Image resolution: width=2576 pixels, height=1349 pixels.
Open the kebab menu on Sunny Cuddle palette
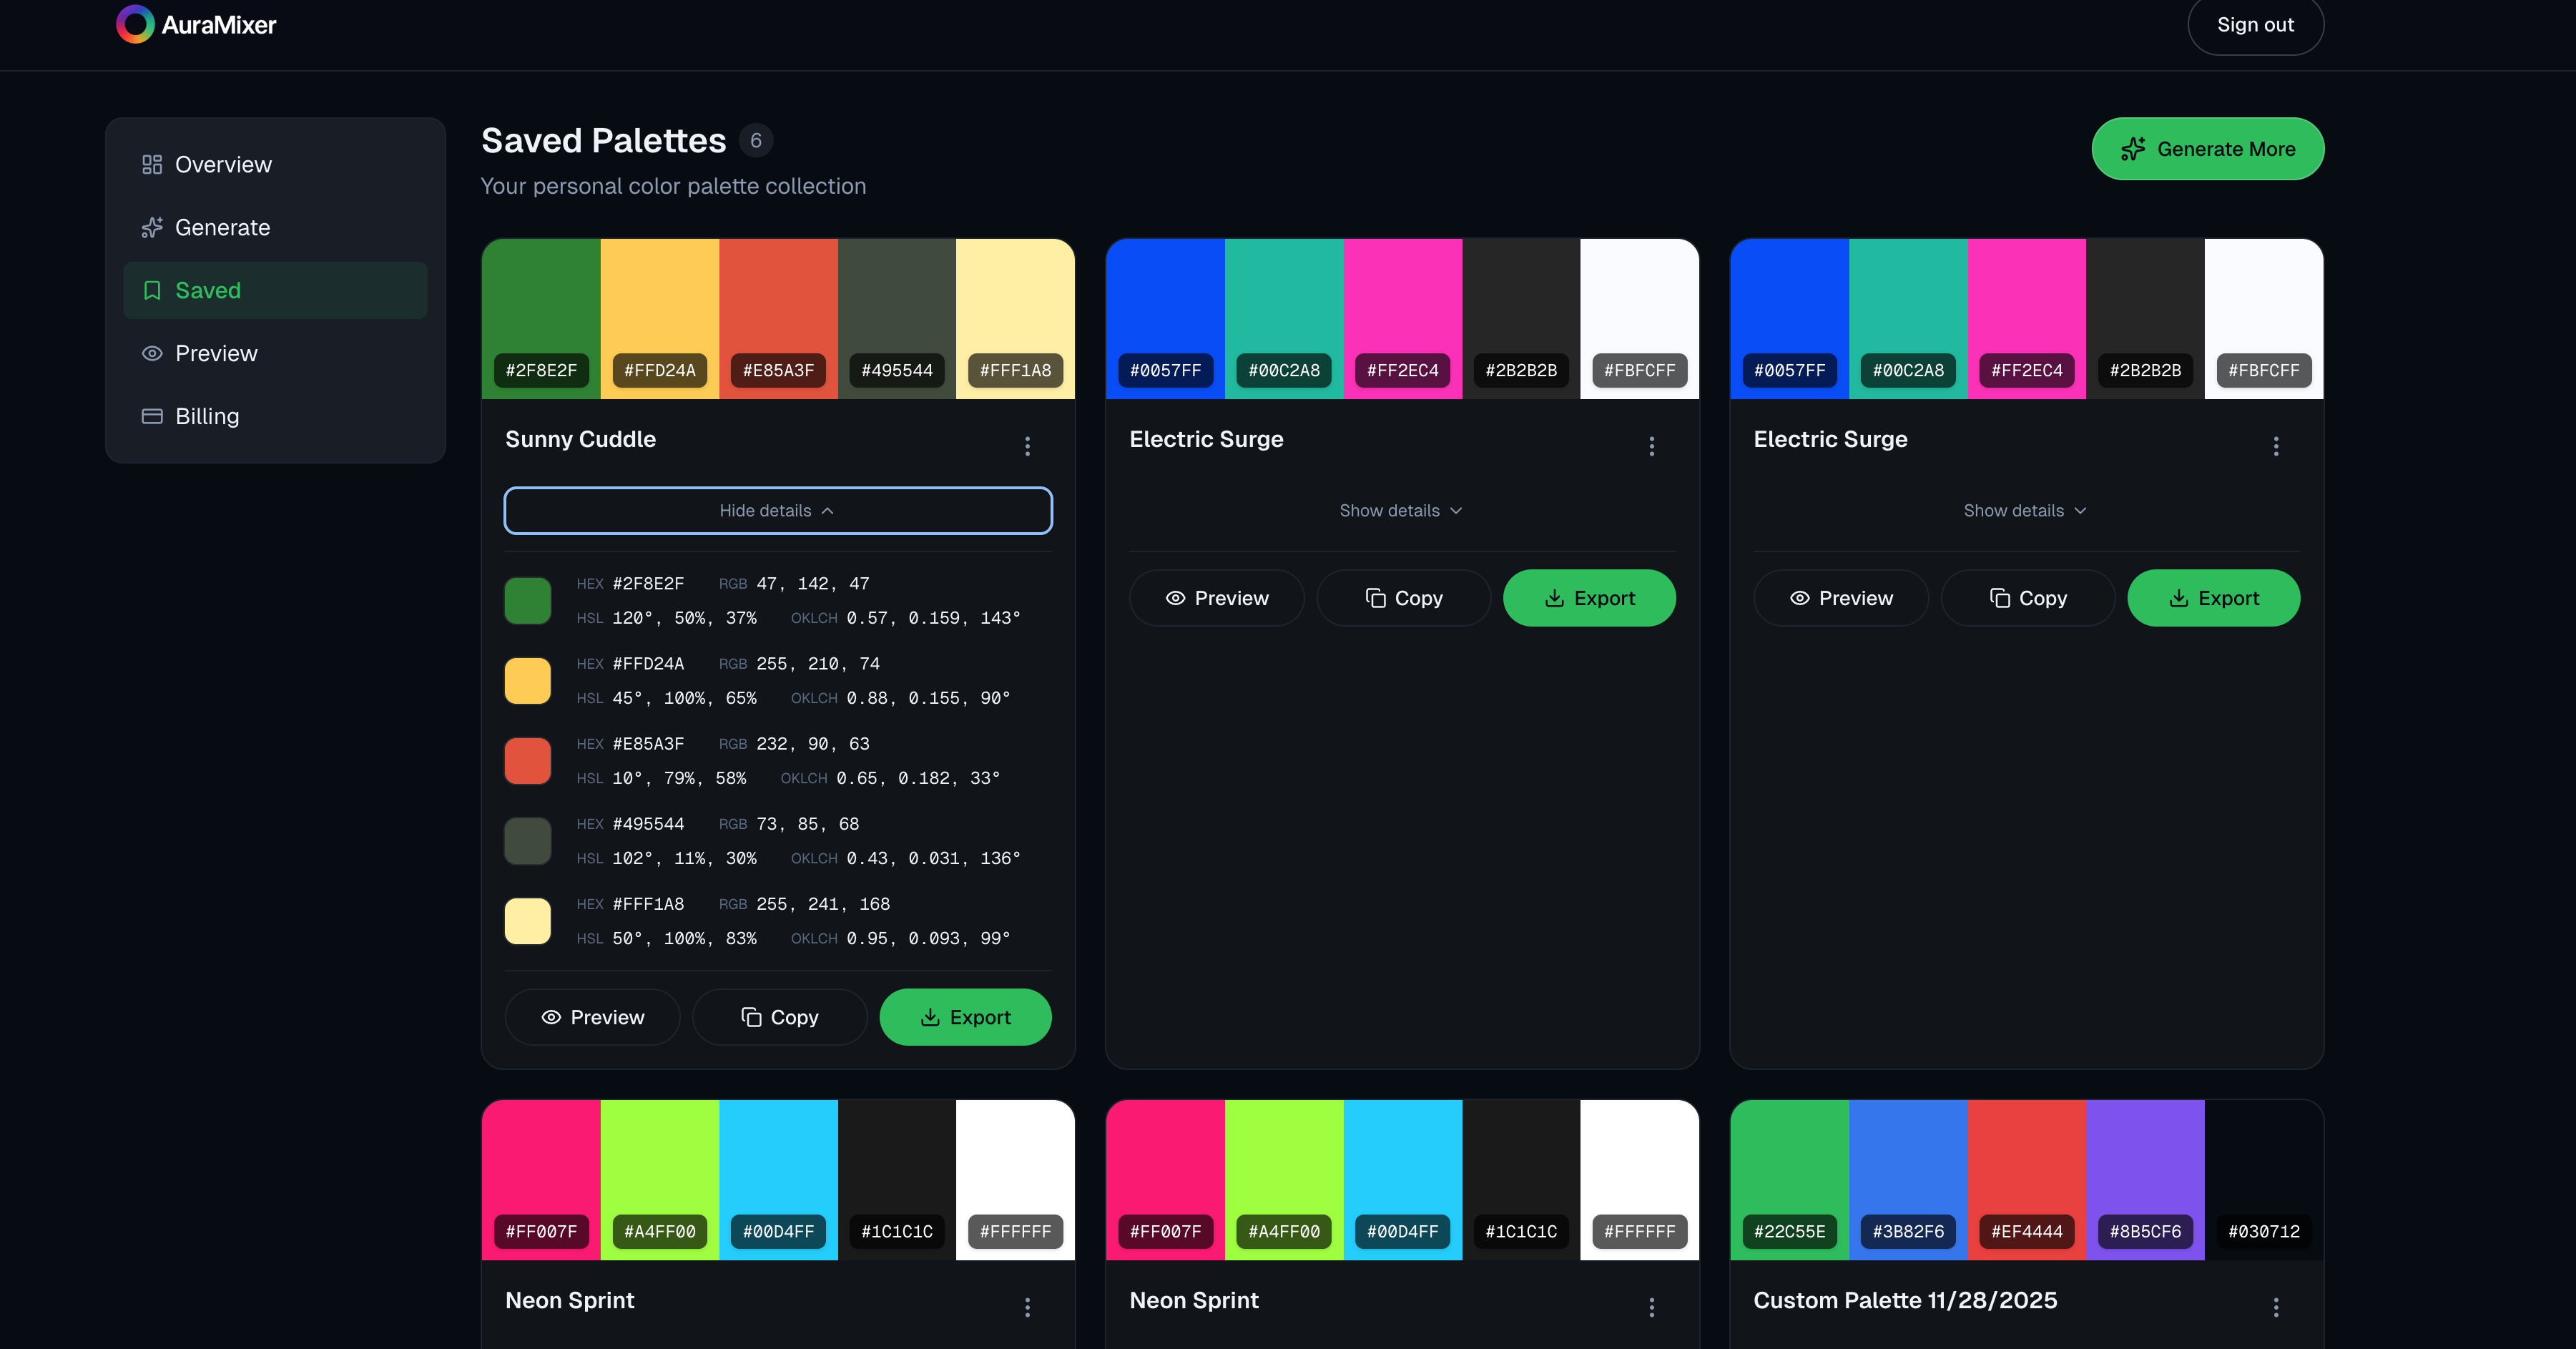[x=1028, y=446]
